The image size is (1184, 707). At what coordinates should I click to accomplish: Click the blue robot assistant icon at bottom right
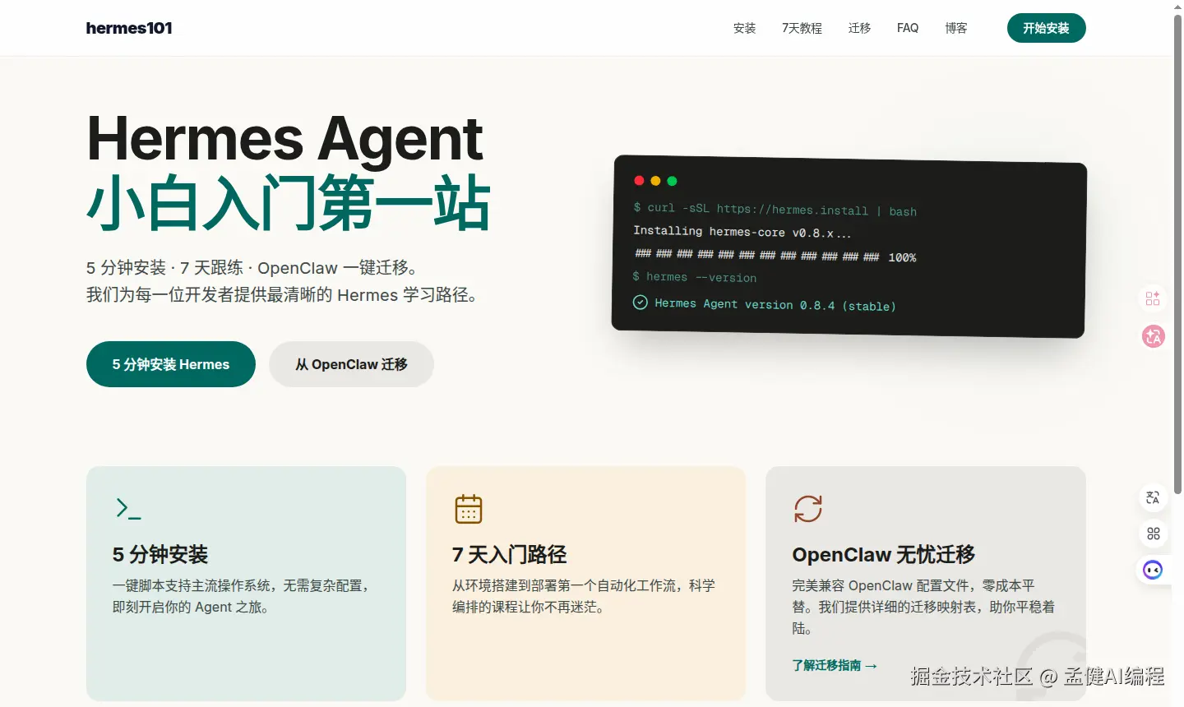pos(1153,569)
